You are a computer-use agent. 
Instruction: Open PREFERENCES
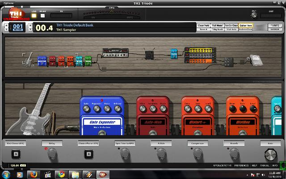click(x=241, y=166)
